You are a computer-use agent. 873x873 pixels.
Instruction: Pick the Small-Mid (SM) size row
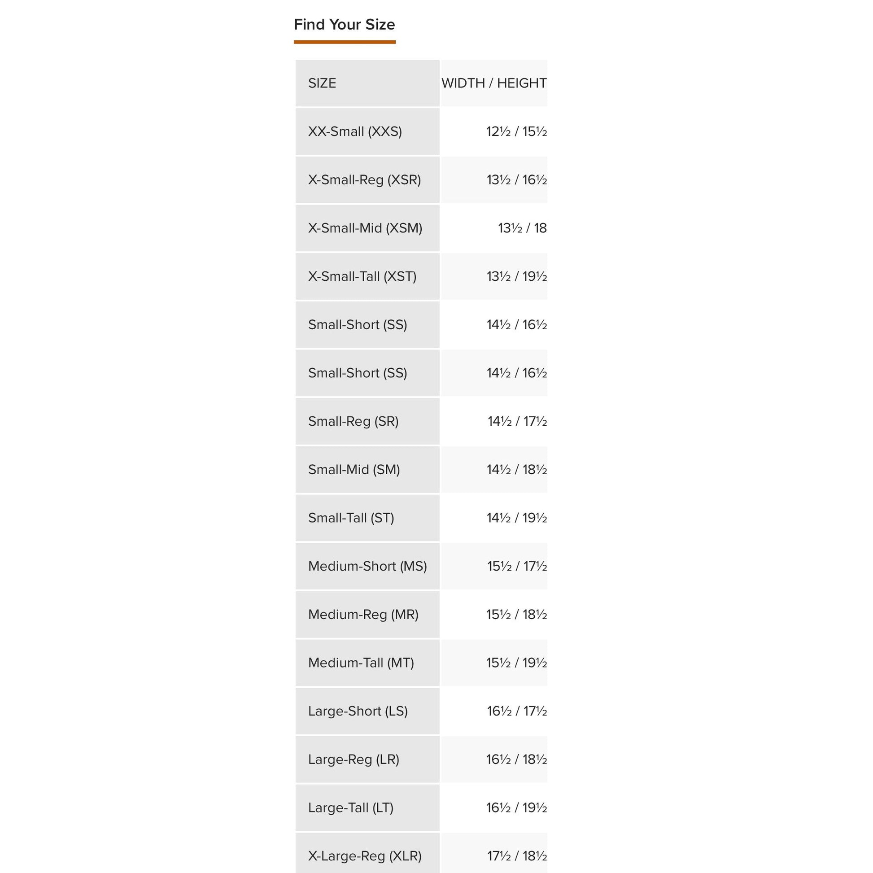(354, 470)
